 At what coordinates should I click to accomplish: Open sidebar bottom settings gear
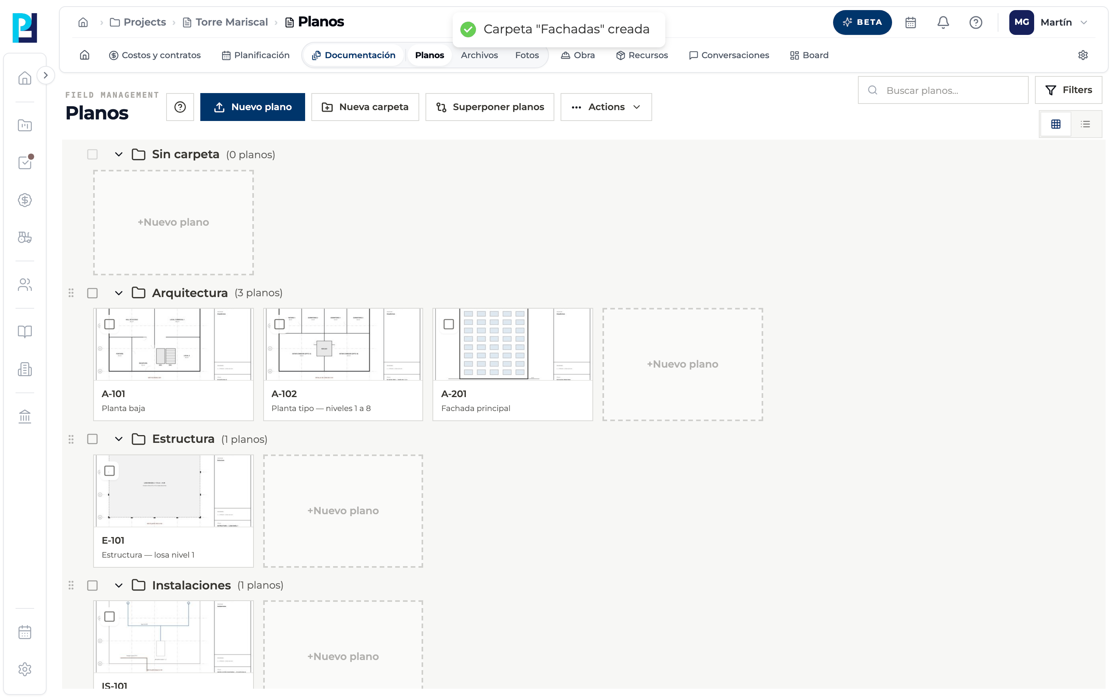(25, 669)
